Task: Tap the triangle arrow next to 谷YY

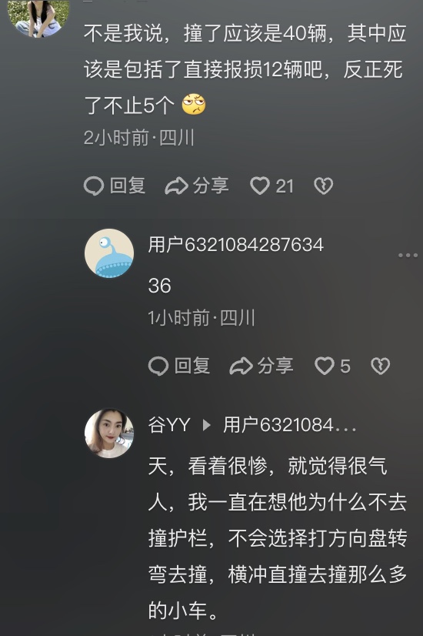Action: (207, 425)
